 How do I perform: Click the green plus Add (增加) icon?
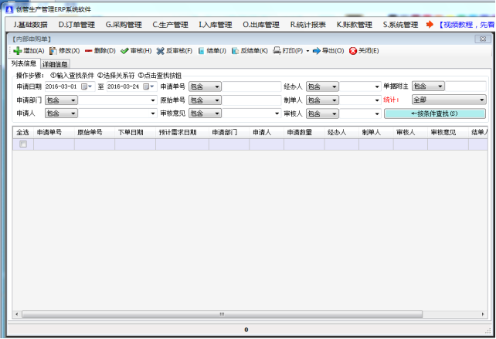pyautogui.click(x=17, y=51)
